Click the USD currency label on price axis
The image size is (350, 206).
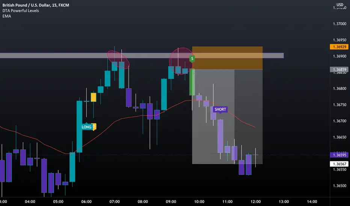[x=340, y=4]
